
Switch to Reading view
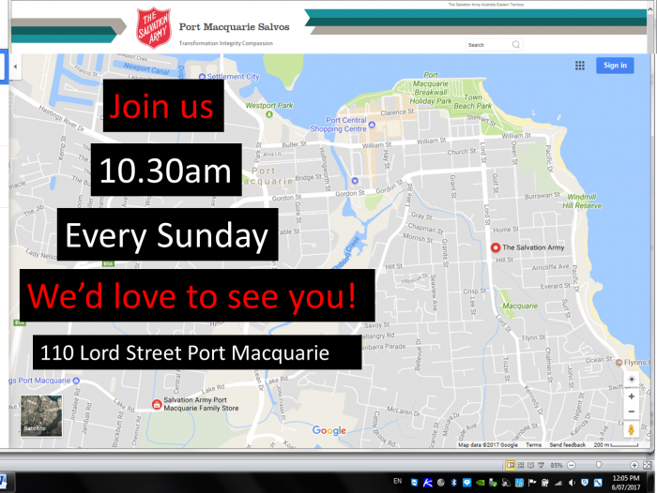pos(530,466)
